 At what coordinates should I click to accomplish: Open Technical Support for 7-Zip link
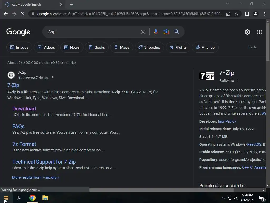pos(44,162)
